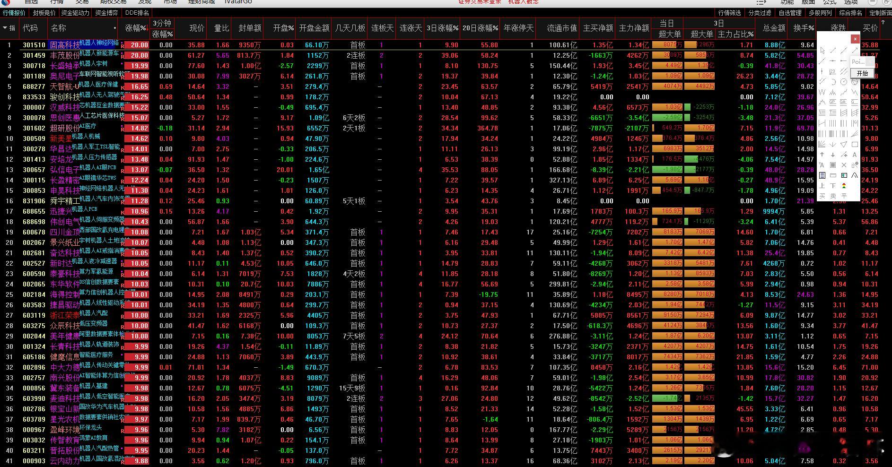Image resolution: width=892 pixels, height=467 pixels.
Task: Select the down arrow marker tool
Action: click(833, 154)
